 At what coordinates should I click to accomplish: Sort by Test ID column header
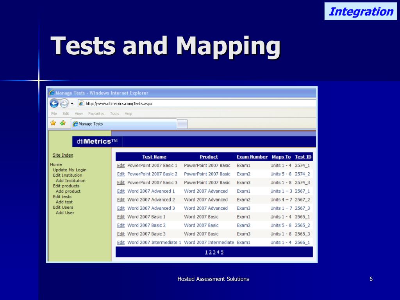[303, 157]
